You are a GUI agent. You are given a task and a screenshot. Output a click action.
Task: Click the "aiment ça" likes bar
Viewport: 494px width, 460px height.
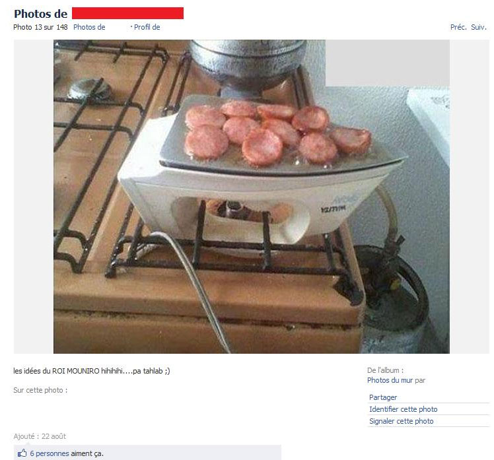[x=147, y=453]
